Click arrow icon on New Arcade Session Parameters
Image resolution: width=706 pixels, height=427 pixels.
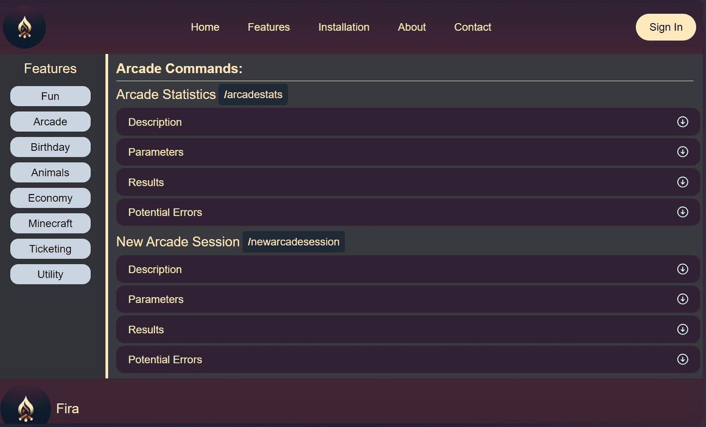(x=682, y=299)
